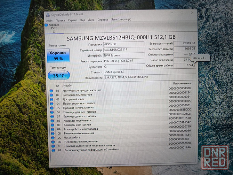
Task: Click status orb for Единицы данных - запись row
Action: [52, 116]
